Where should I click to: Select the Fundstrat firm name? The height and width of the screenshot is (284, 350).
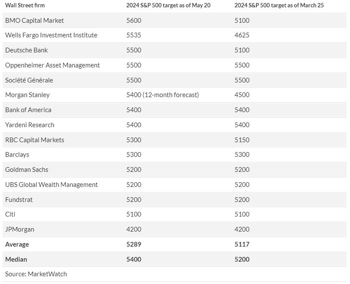19,200
